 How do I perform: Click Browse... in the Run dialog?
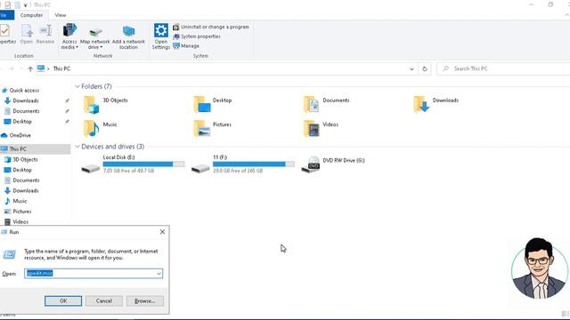pos(144,300)
